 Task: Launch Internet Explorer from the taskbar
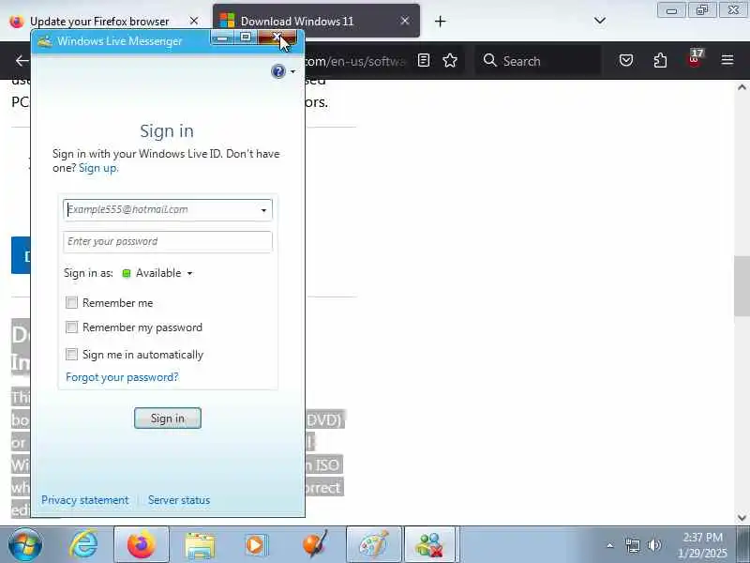tap(84, 544)
